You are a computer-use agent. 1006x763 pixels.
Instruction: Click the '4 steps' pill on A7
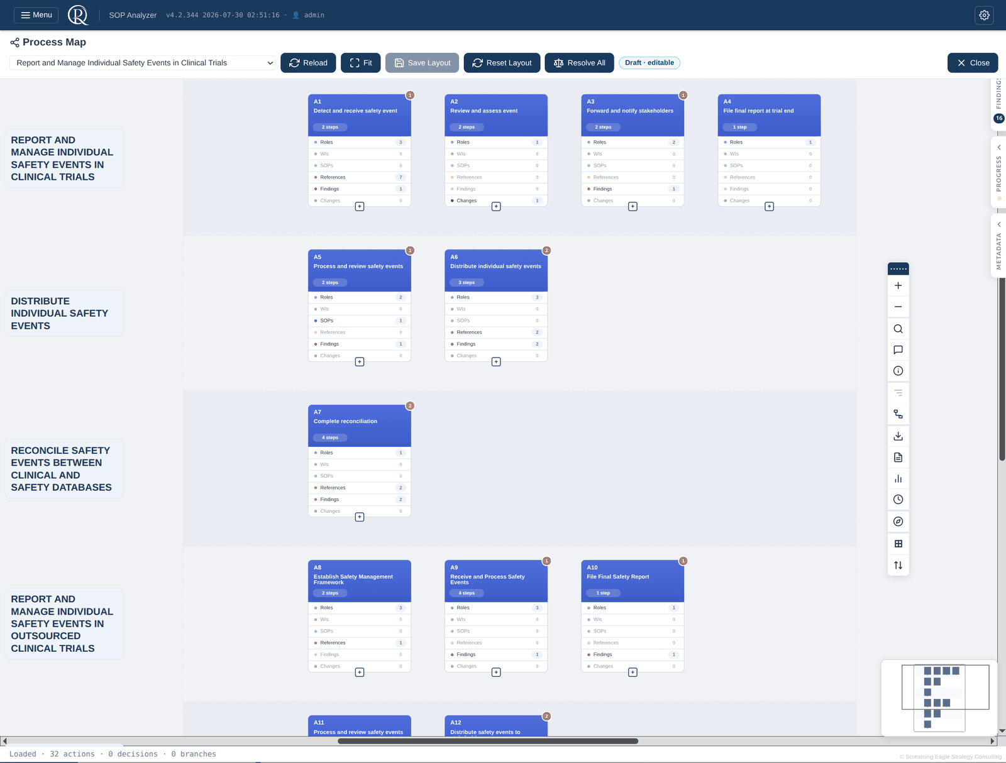coord(330,437)
